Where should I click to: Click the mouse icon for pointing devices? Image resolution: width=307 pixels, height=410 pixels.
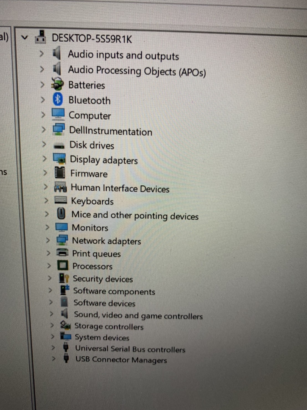click(x=61, y=213)
